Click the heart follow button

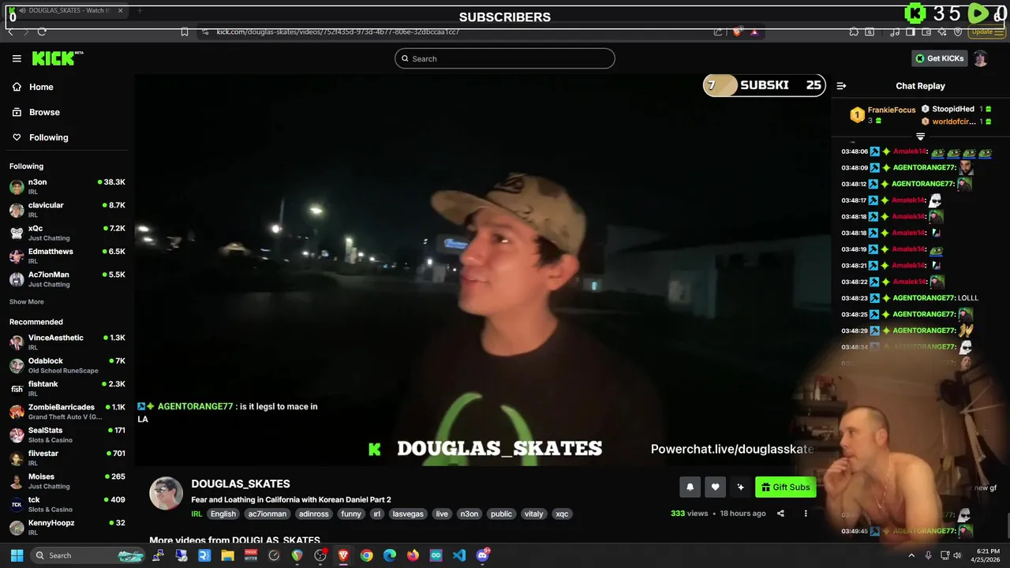point(715,488)
